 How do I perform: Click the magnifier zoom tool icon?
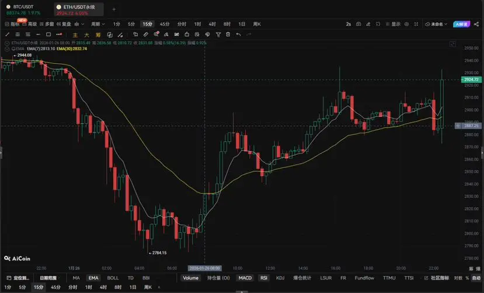click(x=156, y=34)
